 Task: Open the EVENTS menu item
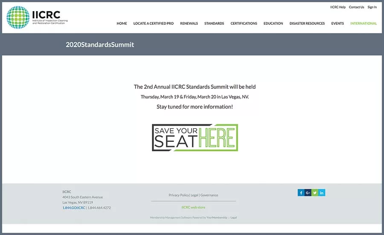tap(337, 23)
